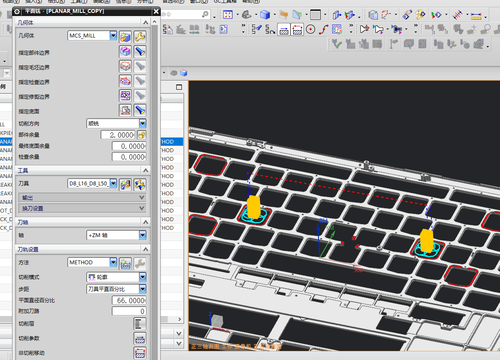
Task: Display part boundaries with the flashlight icon
Action: [x=140, y=52]
